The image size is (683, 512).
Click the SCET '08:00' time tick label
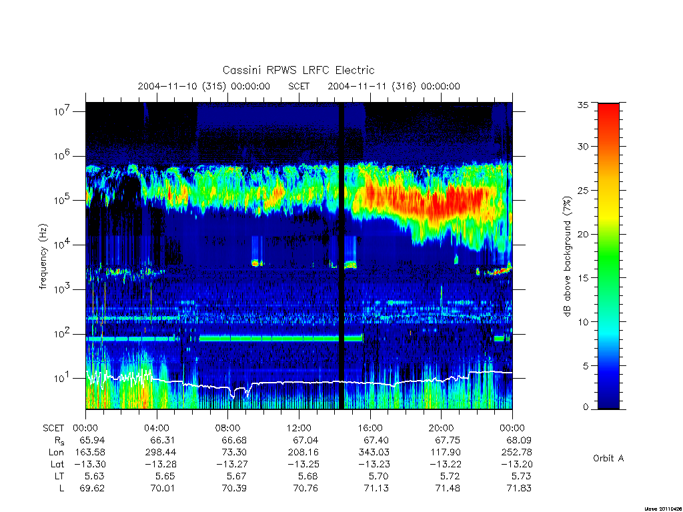228,428
